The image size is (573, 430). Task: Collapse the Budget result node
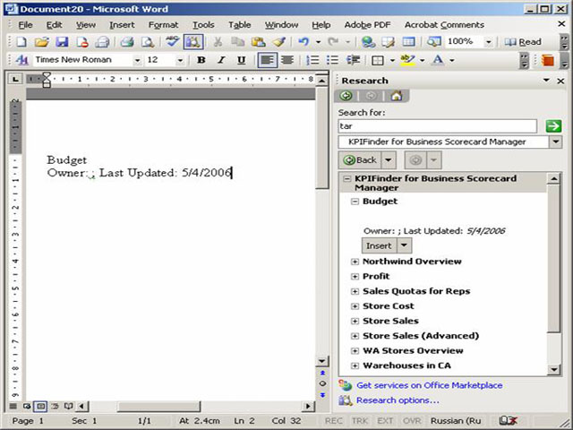click(x=355, y=202)
